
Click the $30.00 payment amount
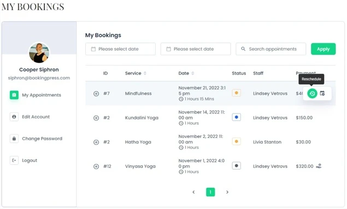pos(303,142)
